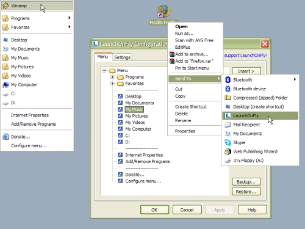
Task: Click the My Music folder icon in the left launcher menu
Action: 5,58
